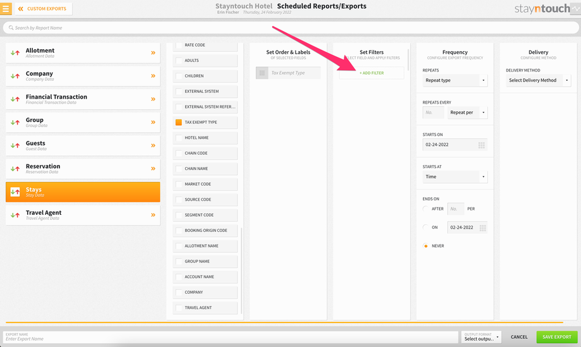Click the Save Export button
Viewport: 581px width, 347px height.
tap(557, 337)
